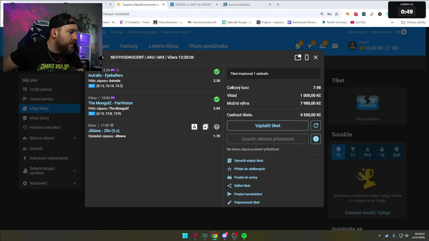Viewport: 429px width, 241px height.
Task: Select the TB competition tab
Action: coord(382,152)
